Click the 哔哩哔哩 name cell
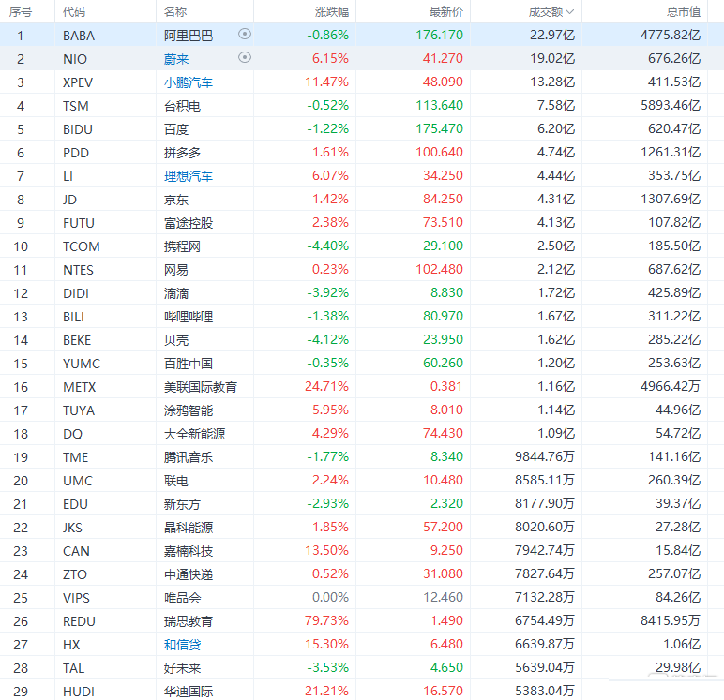 click(189, 317)
